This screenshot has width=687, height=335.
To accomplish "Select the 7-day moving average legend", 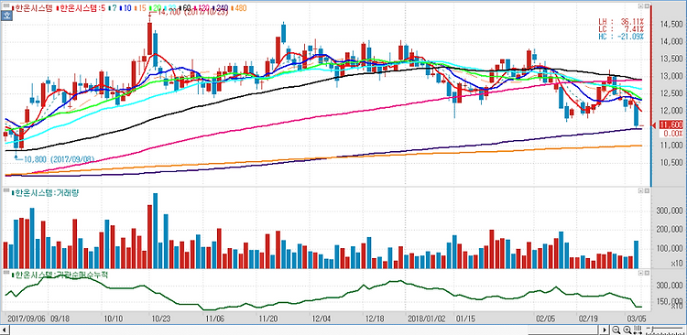I will coord(114,8).
